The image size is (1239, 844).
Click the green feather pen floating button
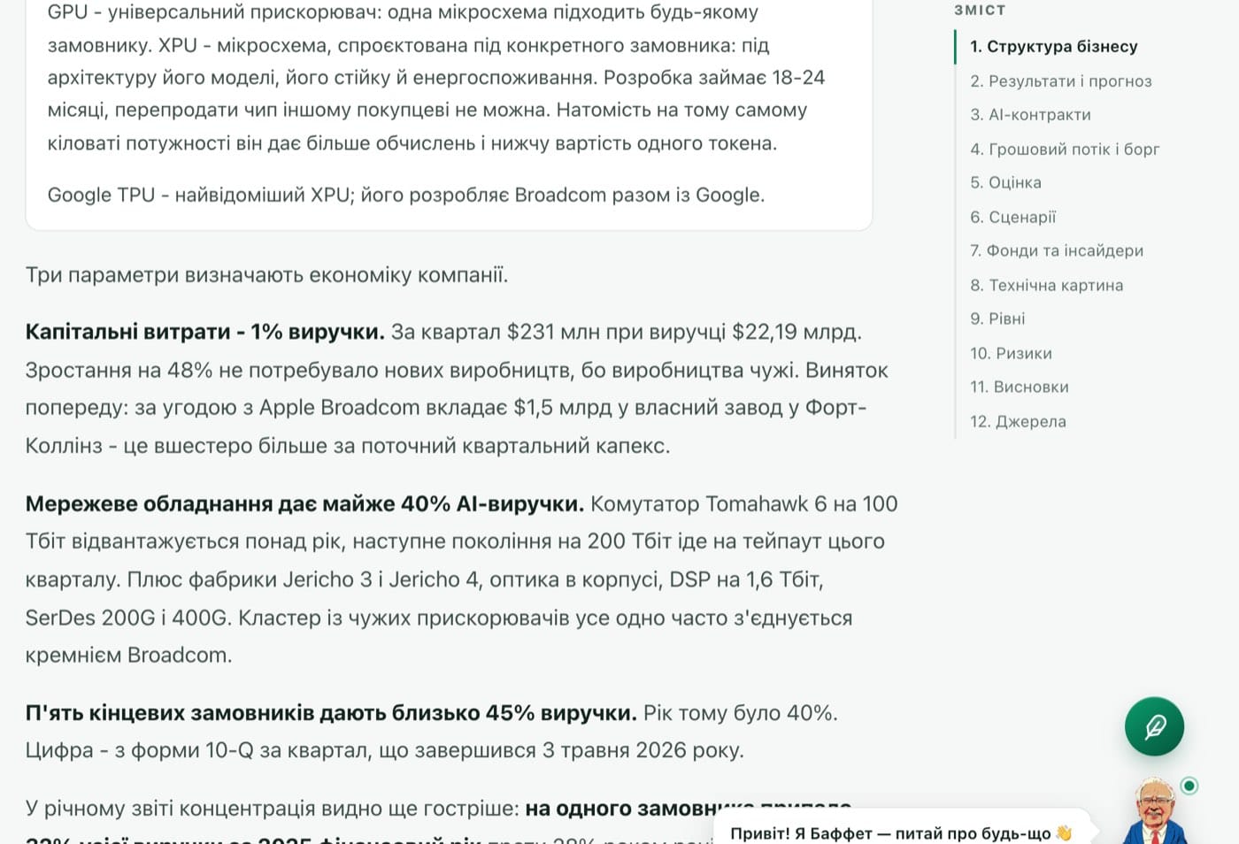pyautogui.click(x=1154, y=727)
